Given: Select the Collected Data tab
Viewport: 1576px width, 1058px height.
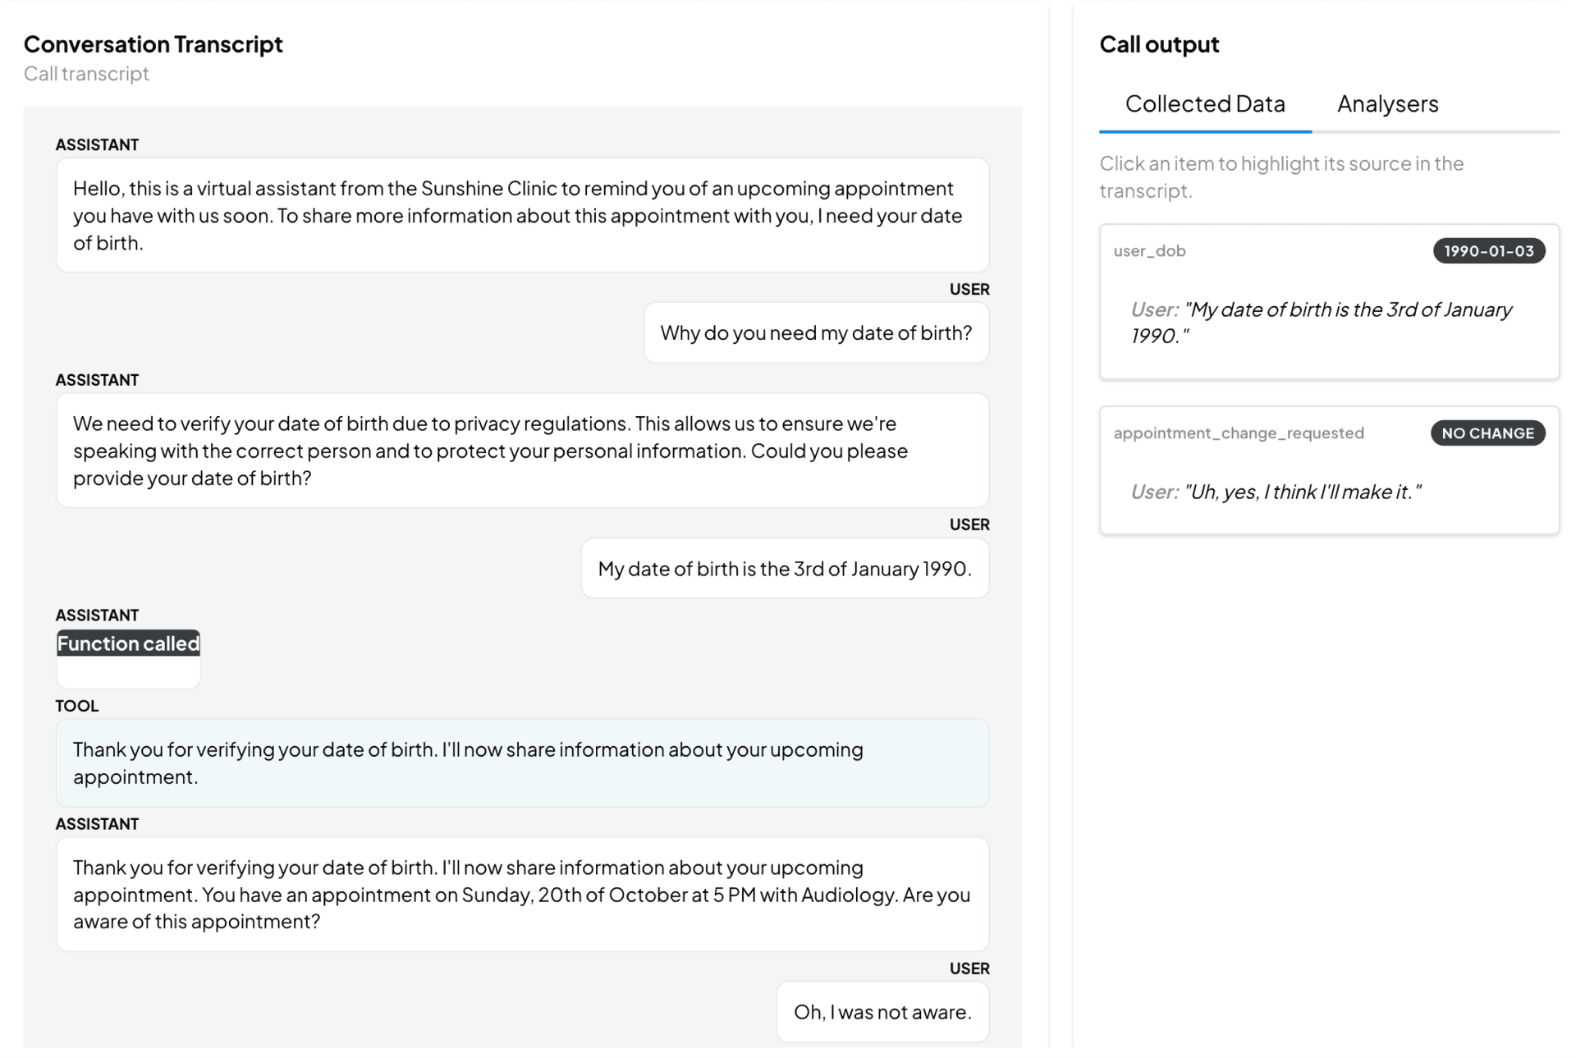Looking at the screenshot, I should click(1204, 104).
